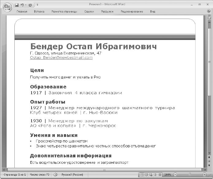213x179 pixels.
Task: Open the Select Browse Object button on the scrollbar
Action: tap(209, 161)
